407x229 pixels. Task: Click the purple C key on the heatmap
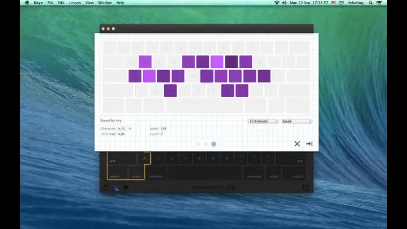170,91
